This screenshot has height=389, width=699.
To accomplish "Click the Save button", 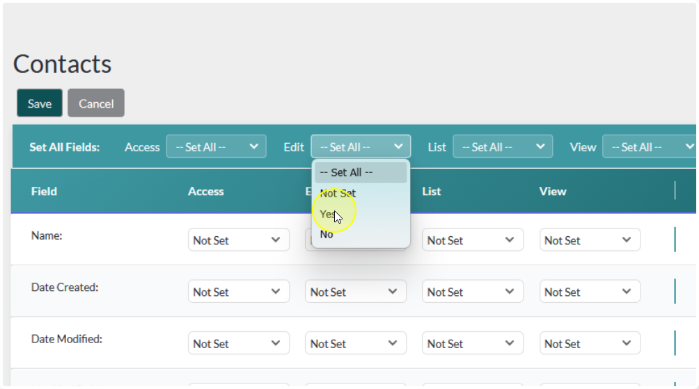I will (x=40, y=104).
